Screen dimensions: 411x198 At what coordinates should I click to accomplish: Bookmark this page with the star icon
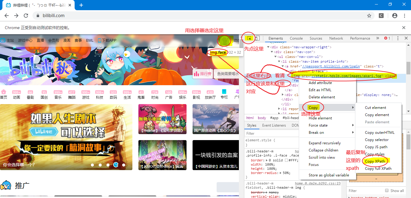point(369,16)
